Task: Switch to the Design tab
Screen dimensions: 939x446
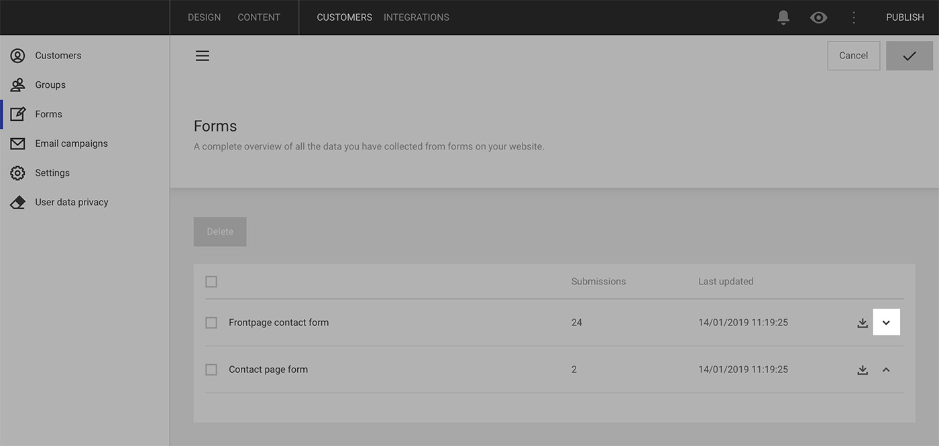Action: [x=204, y=17]
